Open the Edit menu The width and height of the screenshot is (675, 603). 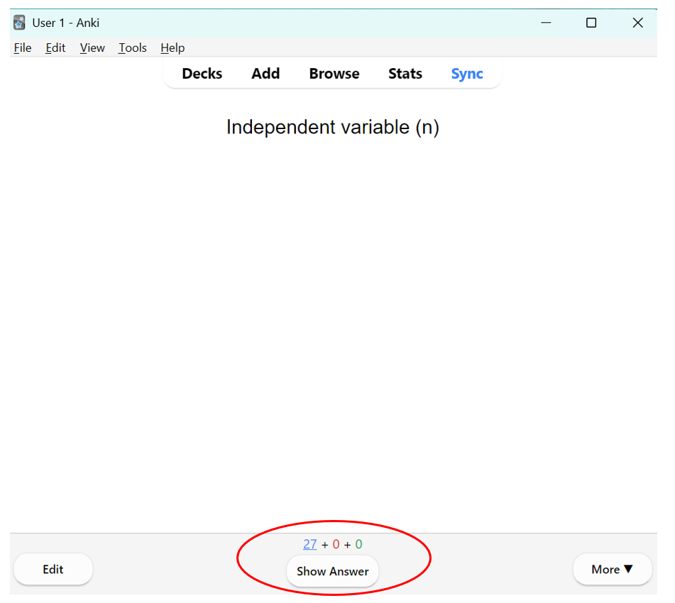pos(55,48)
